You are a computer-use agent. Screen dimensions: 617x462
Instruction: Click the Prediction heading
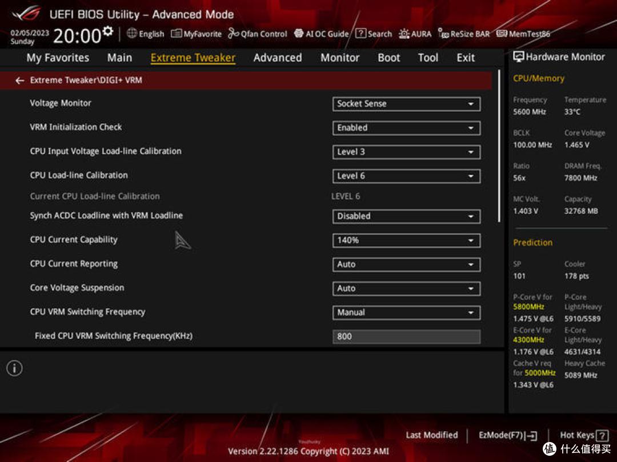coord(533,243)
